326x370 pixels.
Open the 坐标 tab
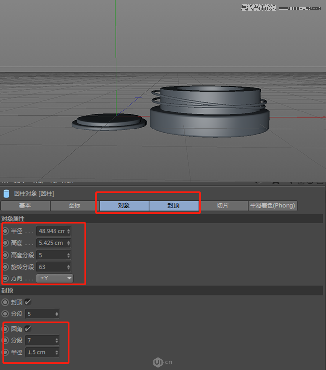(x=74, y=205)
